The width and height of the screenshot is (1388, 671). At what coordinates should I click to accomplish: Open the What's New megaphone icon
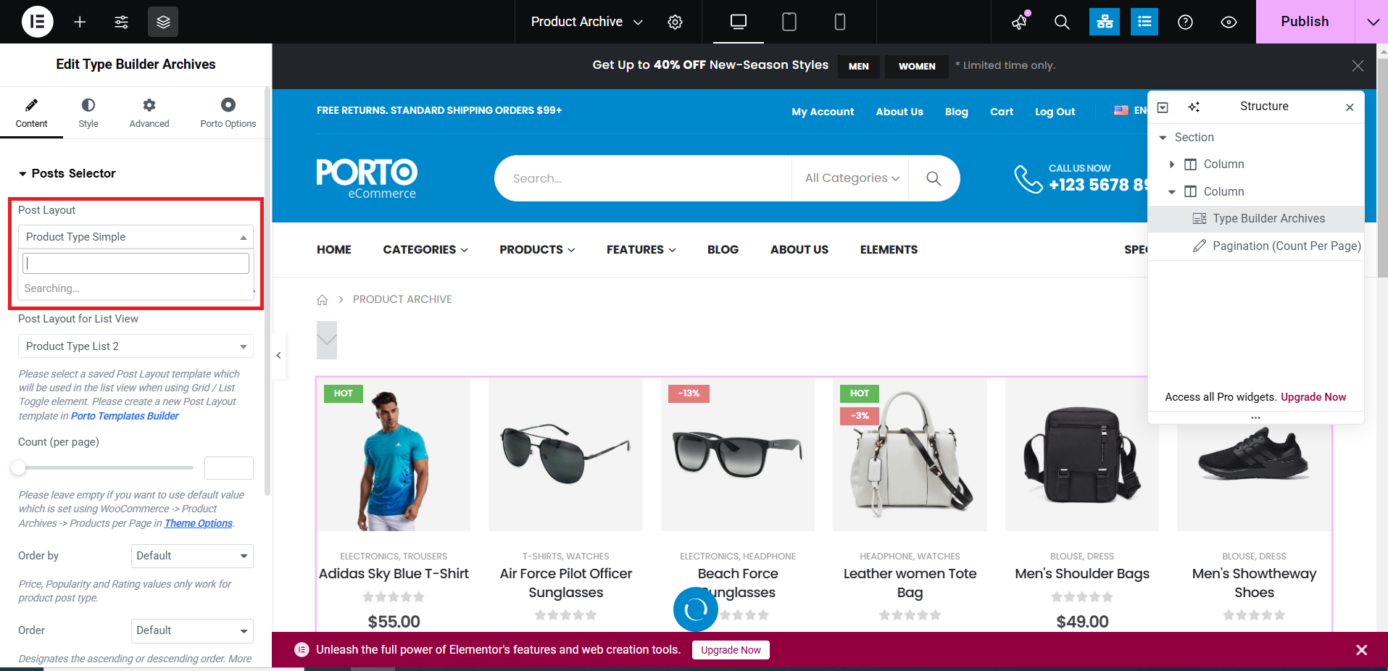click(x=1020, y=22)
